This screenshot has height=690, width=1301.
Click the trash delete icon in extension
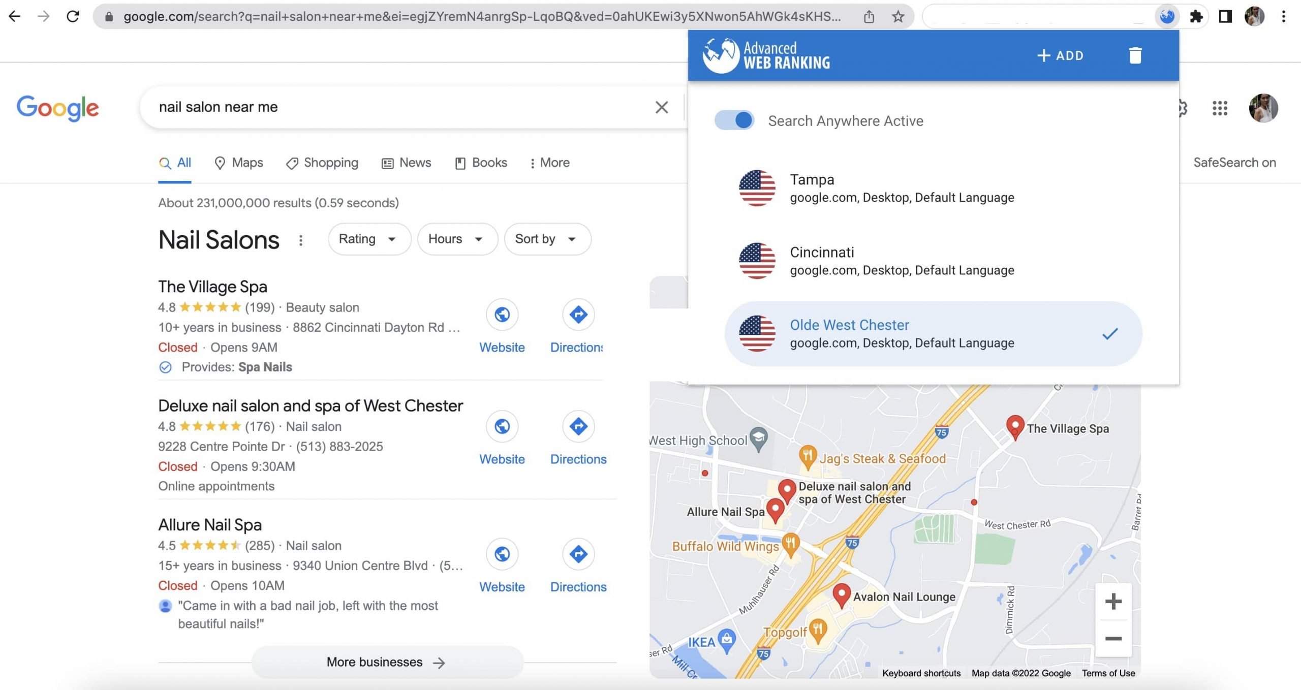click(x=1135, y=55)
